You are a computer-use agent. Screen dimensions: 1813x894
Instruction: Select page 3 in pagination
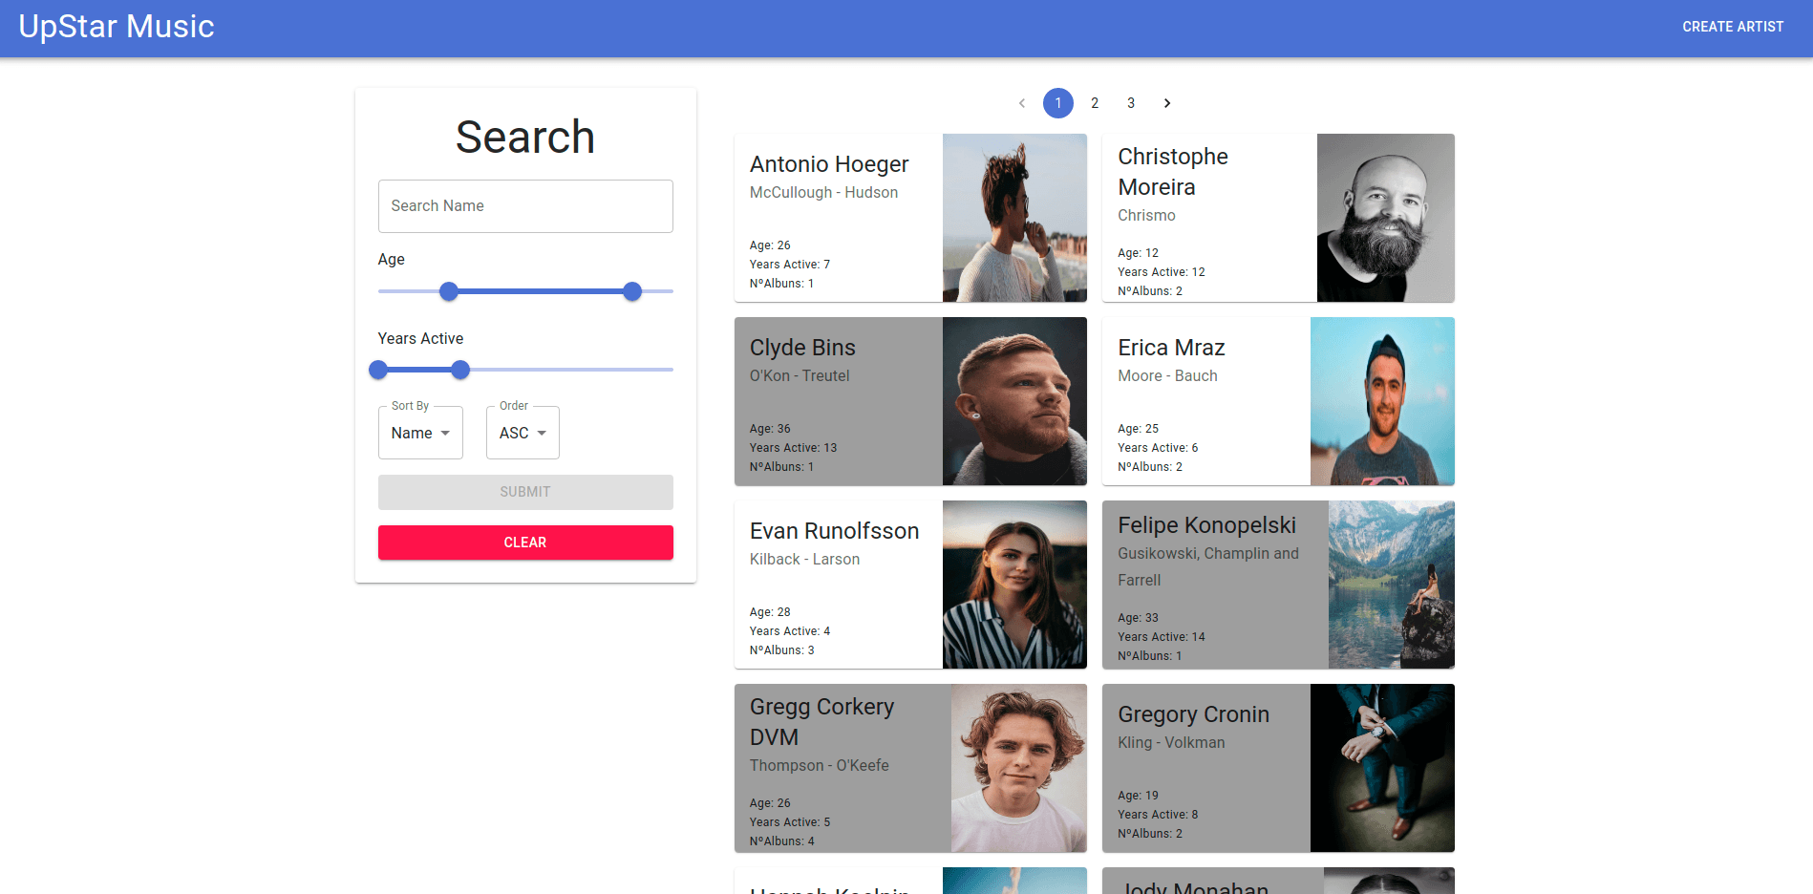point(1131,103)
